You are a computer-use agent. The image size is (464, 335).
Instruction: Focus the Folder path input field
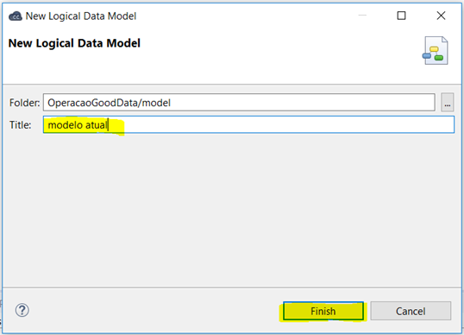point(239,103)
